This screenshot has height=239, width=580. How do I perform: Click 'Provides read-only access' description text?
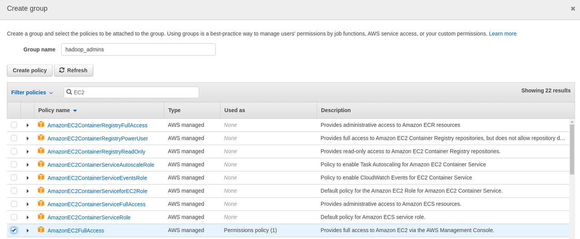411,151
